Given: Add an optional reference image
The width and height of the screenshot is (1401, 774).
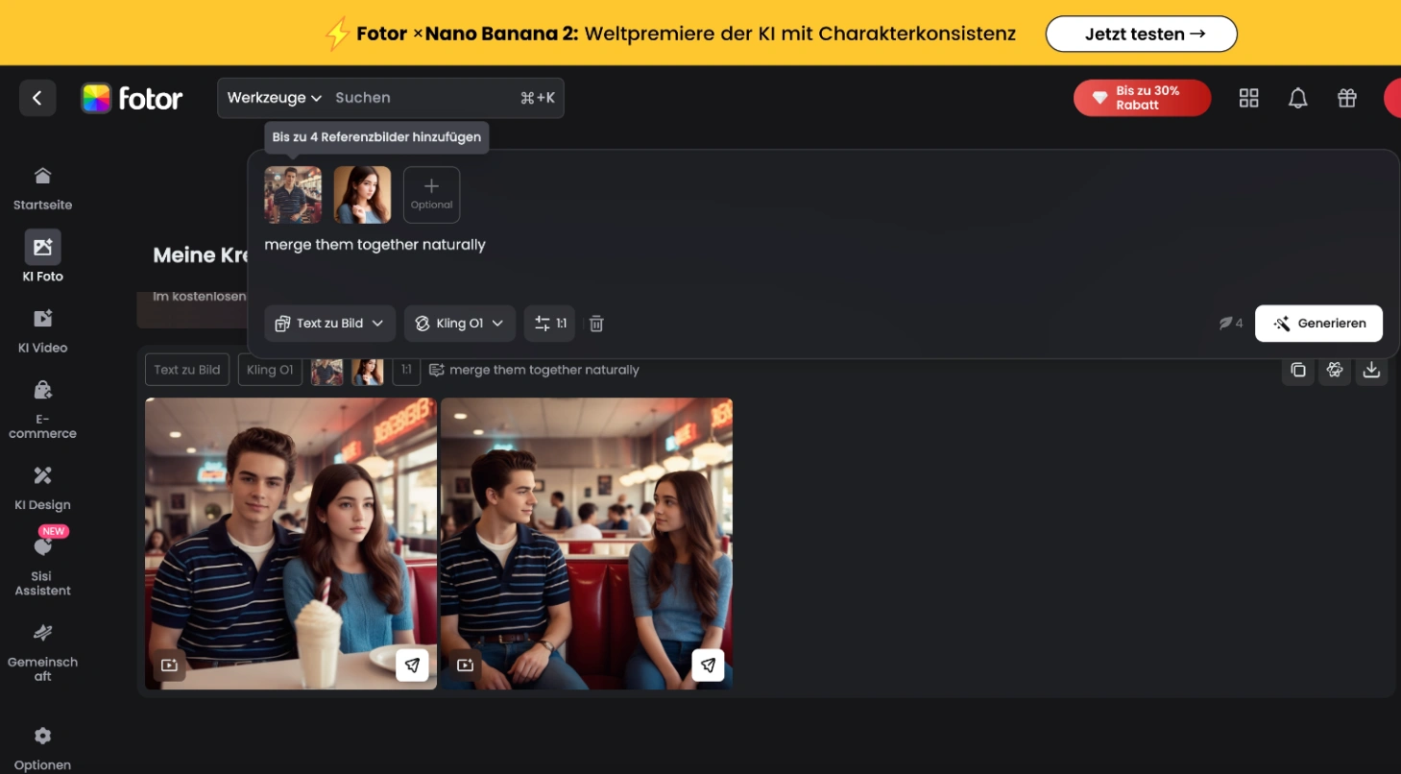Looking at the screenshot, I should pyautogui.click(x=431, y=194).
